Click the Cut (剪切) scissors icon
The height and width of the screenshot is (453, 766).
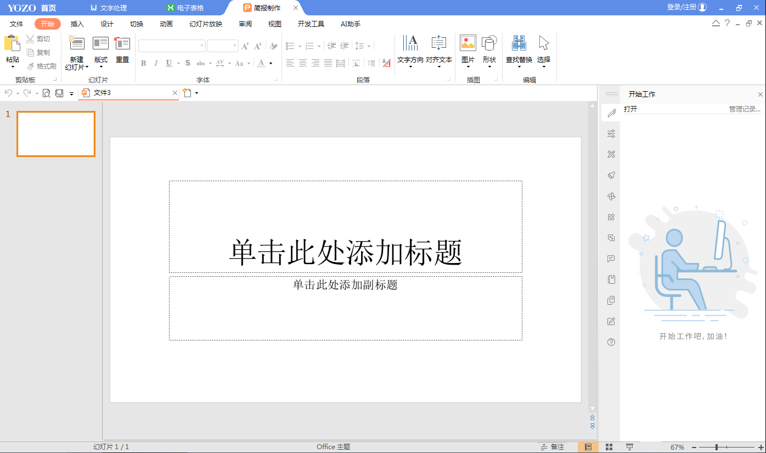click(x=31, y=39)
